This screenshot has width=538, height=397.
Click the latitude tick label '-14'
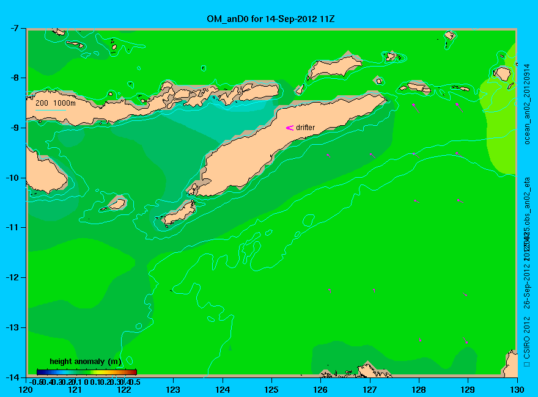(x=12, y=377)
